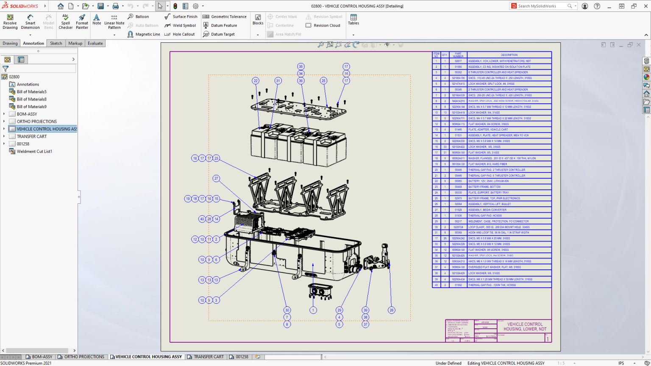
Task: Expand the BOM-ASSY tree item
Action: (x=4, y=114)
